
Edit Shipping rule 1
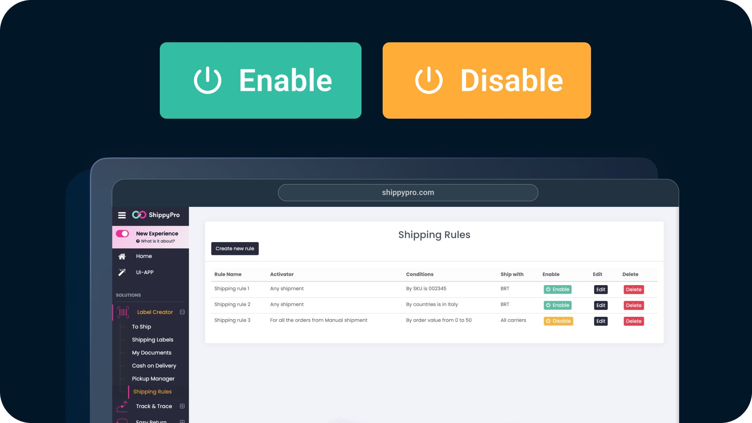[601, 289]
